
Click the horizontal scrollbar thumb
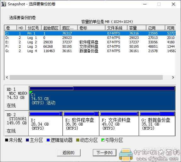[86, 77]
